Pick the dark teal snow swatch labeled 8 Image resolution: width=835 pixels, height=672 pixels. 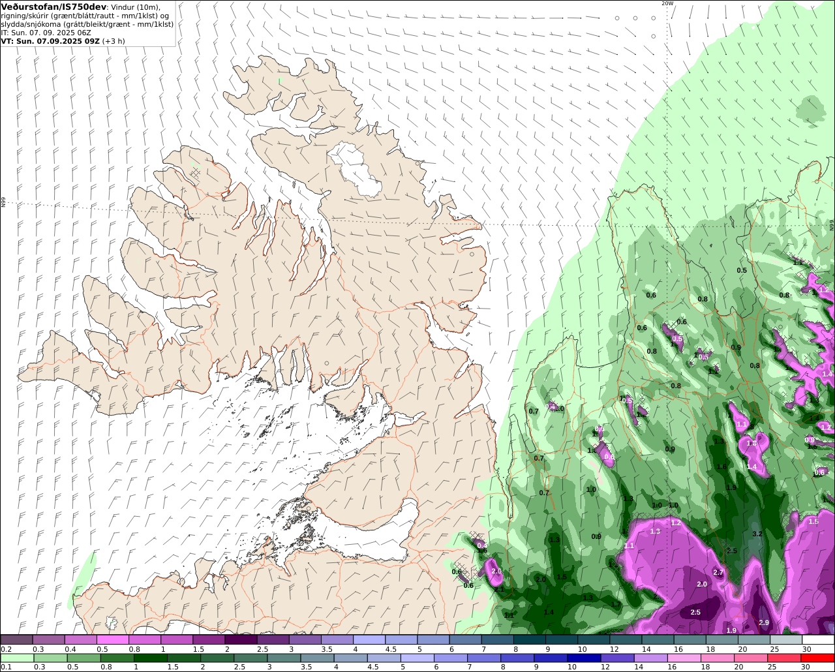[530, 640]
